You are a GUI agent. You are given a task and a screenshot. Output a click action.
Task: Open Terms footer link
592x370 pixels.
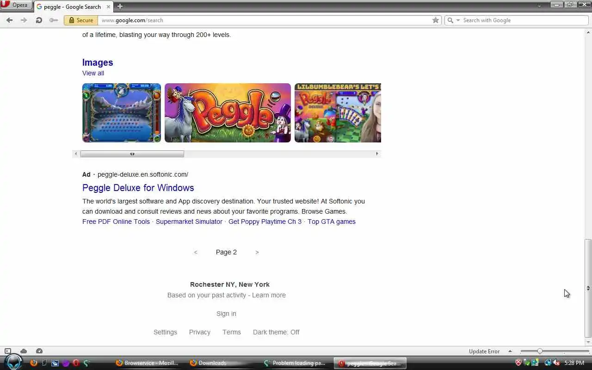232,332
